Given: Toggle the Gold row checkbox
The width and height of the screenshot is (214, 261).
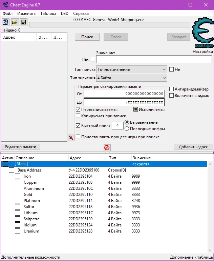Looking at the screenshot, I should point(18,195).
